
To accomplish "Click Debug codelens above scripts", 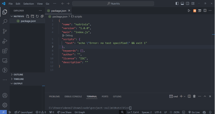I will pyautogui.click(x=68, y=35).
